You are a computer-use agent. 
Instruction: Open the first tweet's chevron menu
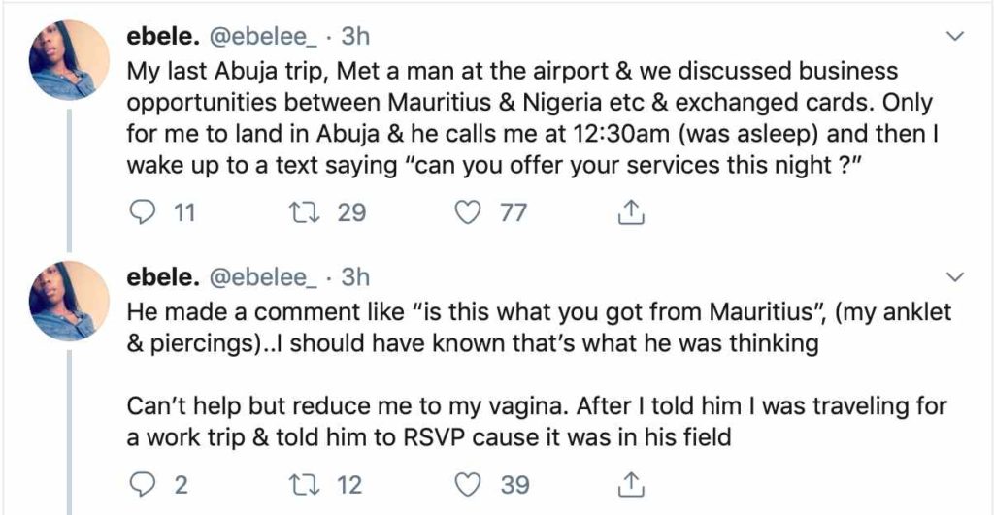(x=955, y=36)
